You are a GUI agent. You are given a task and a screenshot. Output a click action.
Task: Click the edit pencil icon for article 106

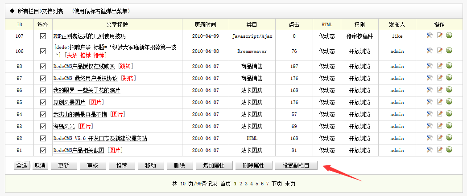coord(440,51)
